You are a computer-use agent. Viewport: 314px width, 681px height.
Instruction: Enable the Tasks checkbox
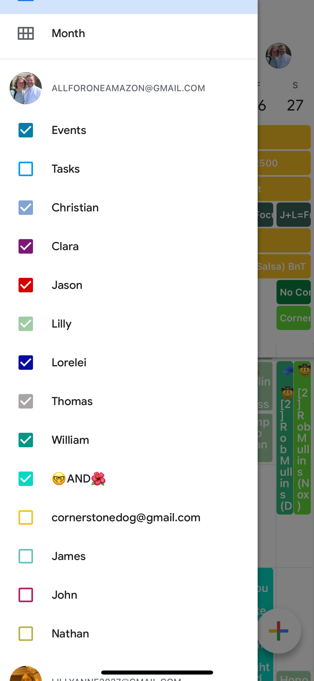(26, 169)
